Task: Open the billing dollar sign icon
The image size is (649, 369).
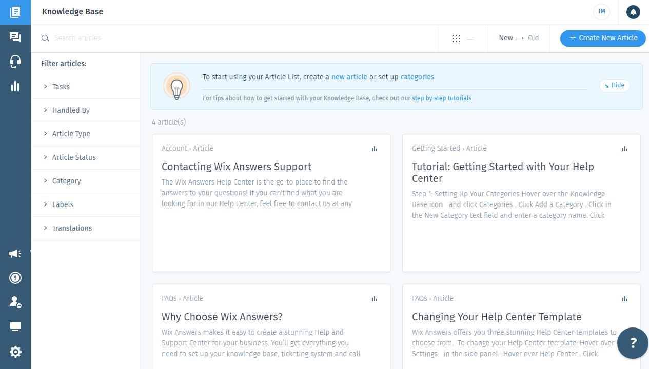Action: pos(15,278)
